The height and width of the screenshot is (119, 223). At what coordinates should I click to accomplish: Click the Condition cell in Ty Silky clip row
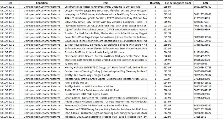(x=42, y=64)
